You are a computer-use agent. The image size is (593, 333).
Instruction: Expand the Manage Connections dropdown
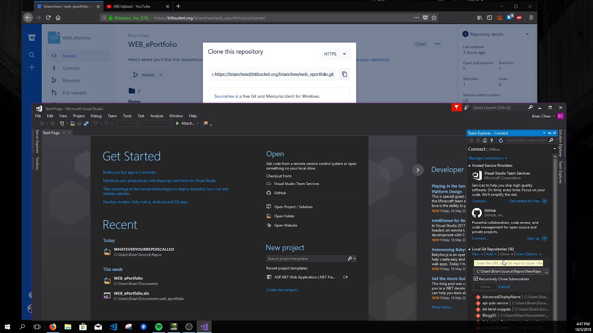[x=488, y=158]
